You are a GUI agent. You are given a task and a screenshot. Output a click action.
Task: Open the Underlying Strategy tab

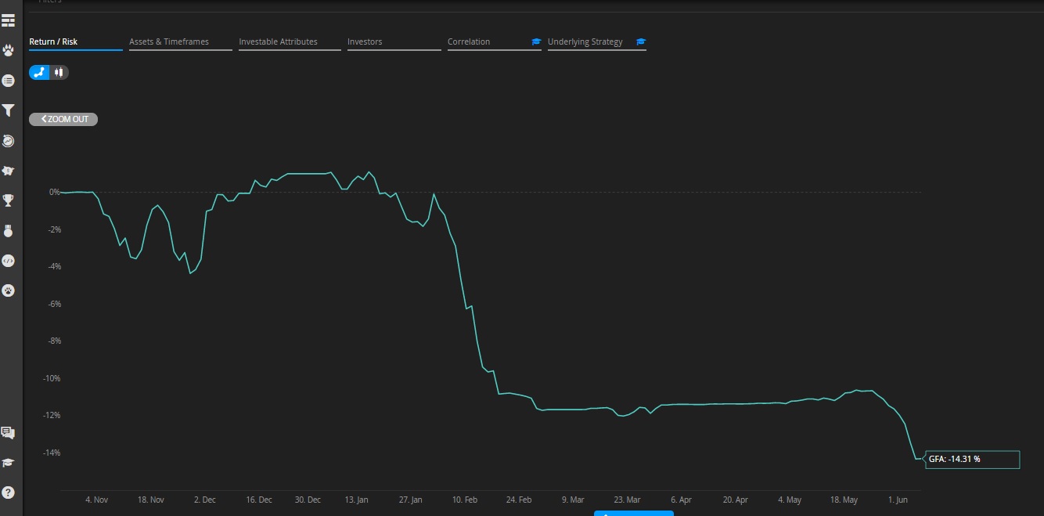click(597, 42)
